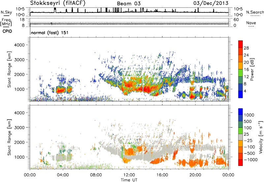Click the '12:00' time axis tick label
This screenshot has width=264, height=182.
click(129, 175)
